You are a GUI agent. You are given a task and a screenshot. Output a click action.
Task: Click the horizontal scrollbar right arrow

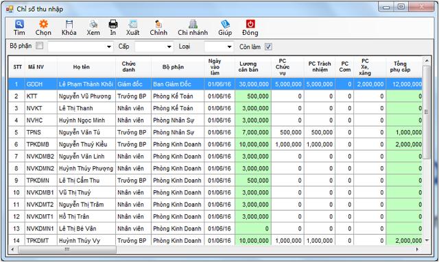pyautogui.click(x=418, y=250)
